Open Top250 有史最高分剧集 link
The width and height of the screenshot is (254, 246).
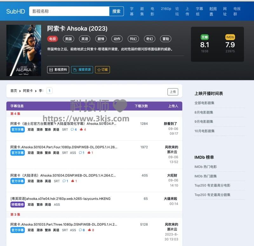coord(212,195)
